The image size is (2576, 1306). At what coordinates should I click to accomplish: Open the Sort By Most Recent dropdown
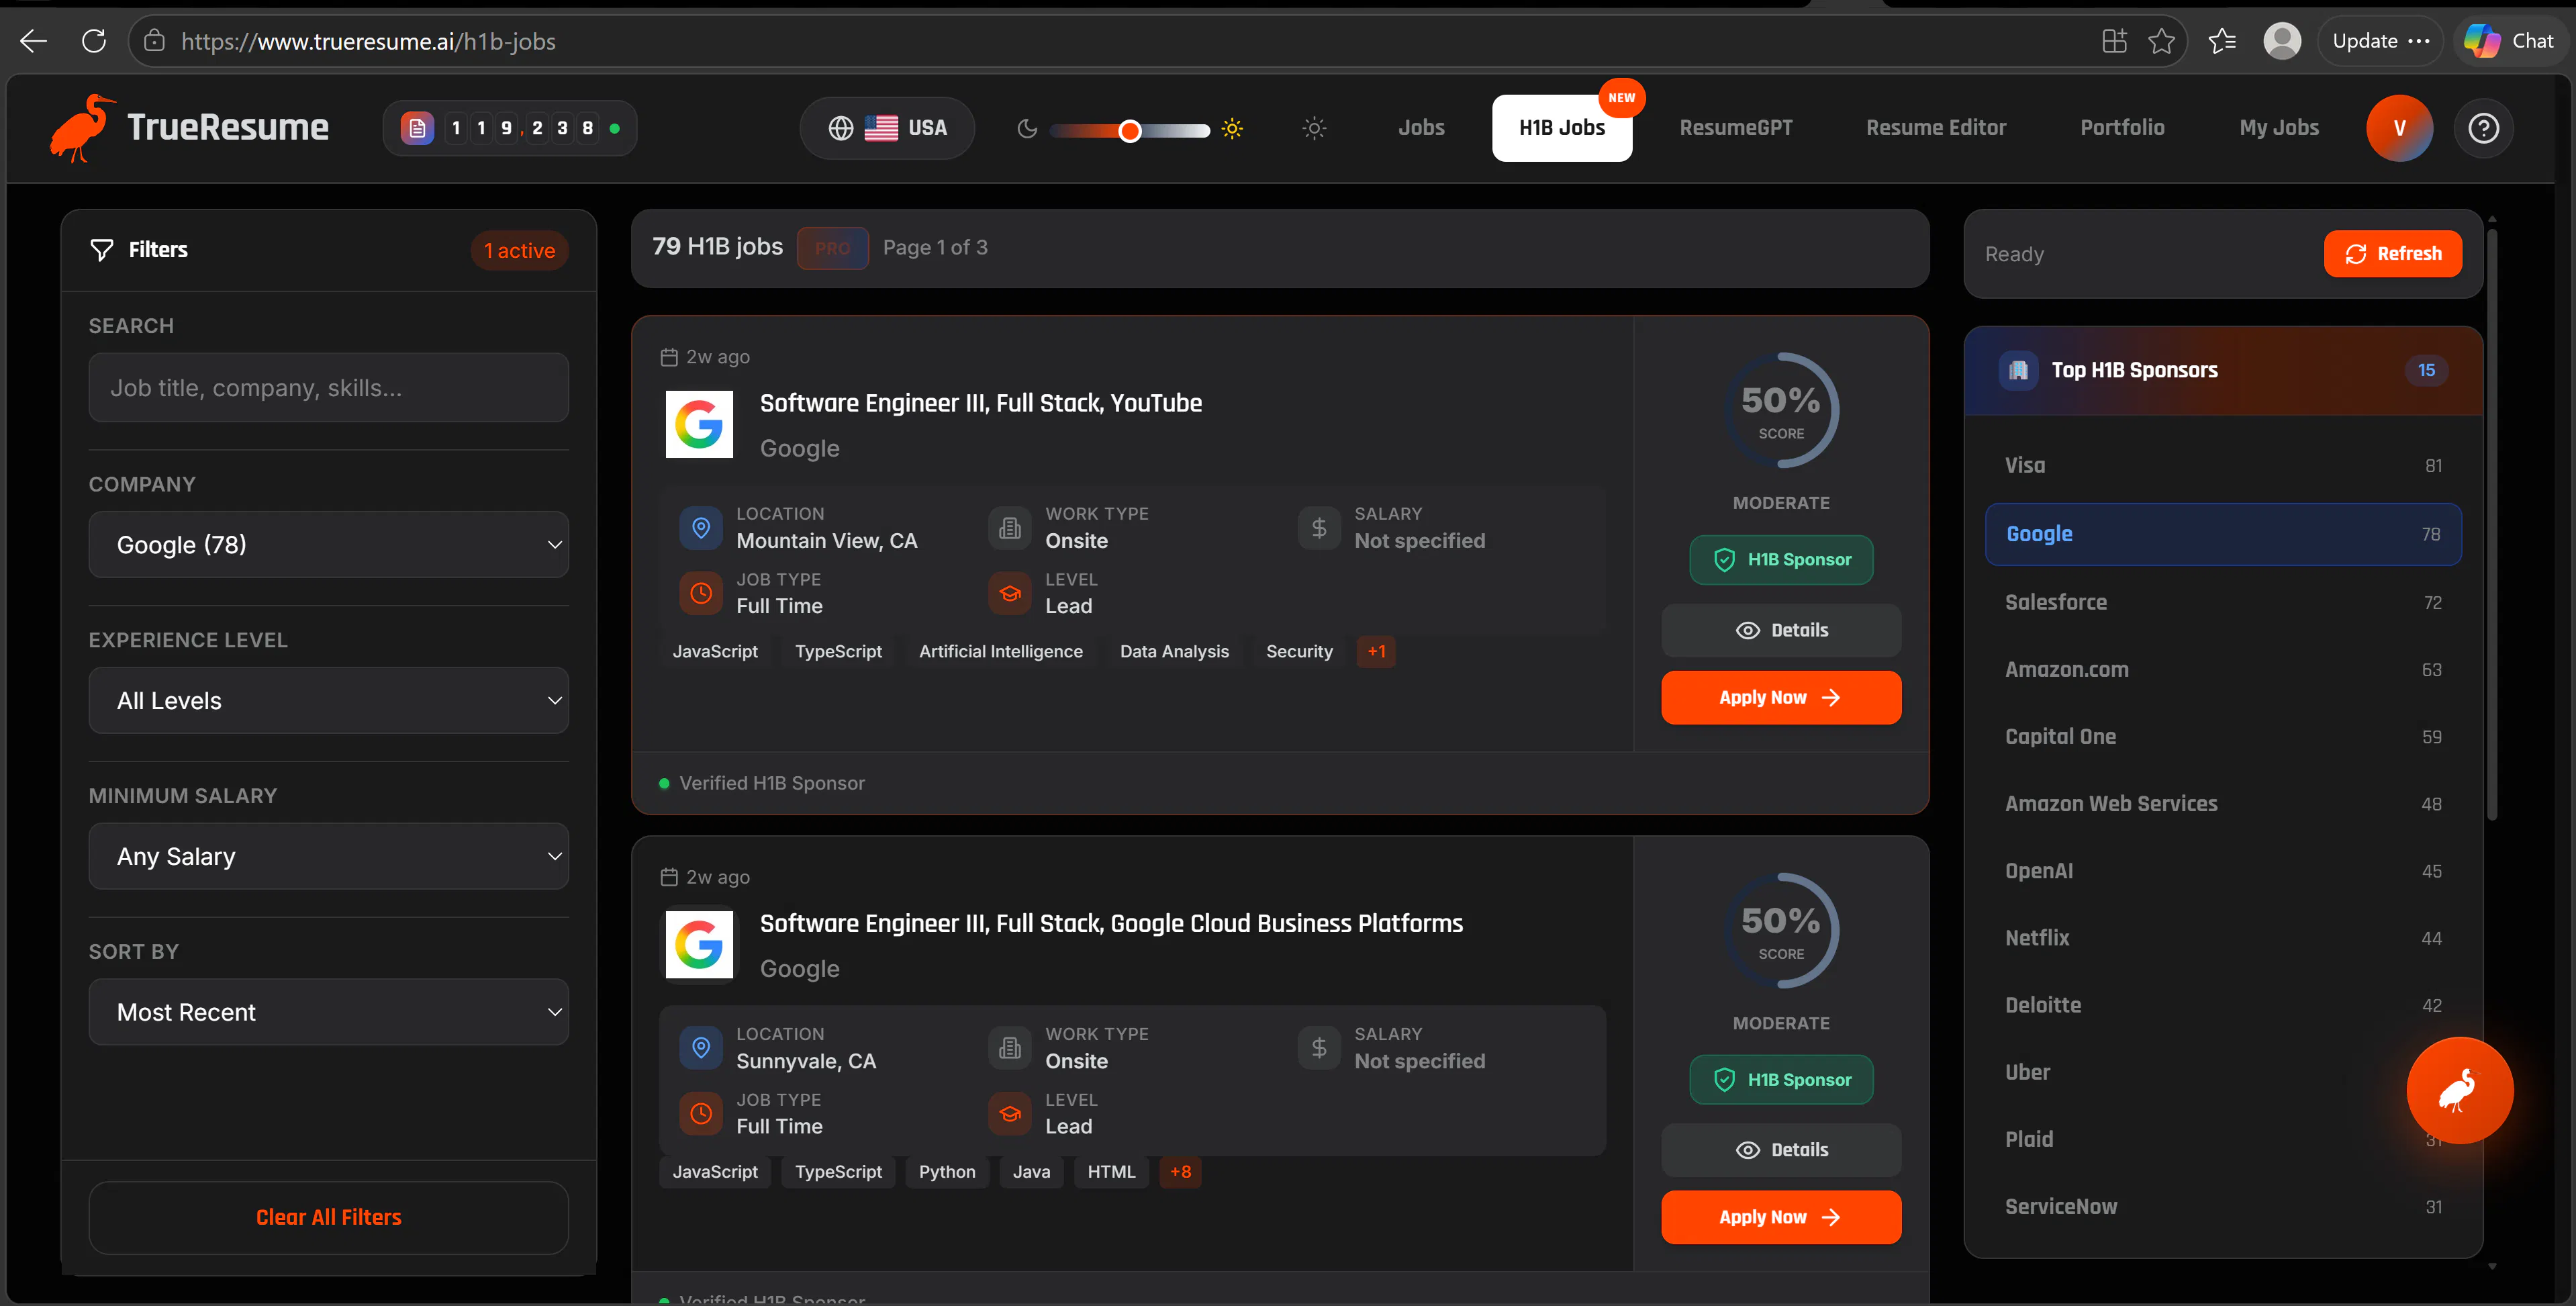click(x=329, y=1013)
